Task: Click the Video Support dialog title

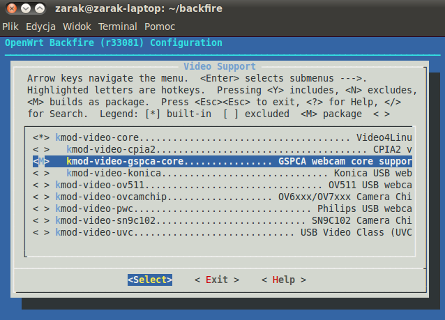Action: [220, 66]
